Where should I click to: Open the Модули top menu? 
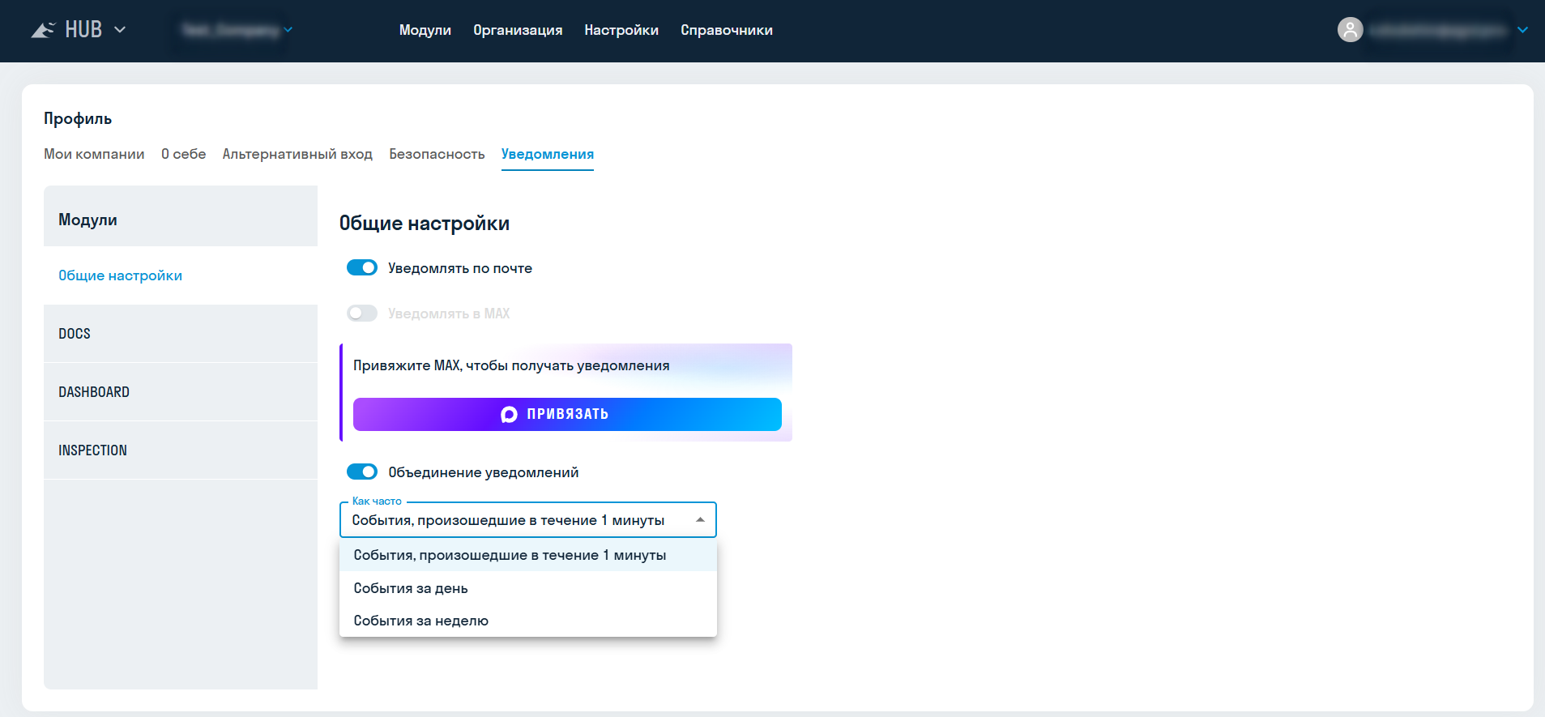tap(425, 30)
